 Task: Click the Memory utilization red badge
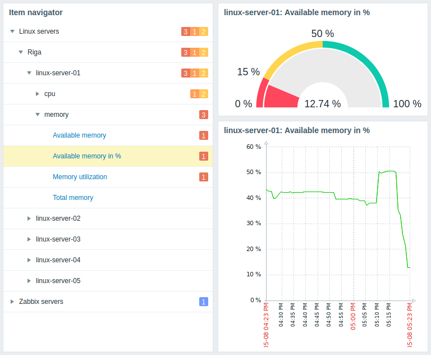point(204,177)
